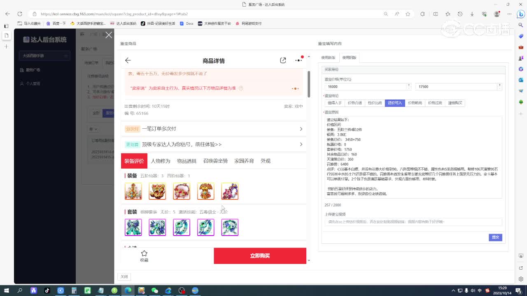The height and width of the screenshot is (296, 527).
Task: Close the appraisal overlay with the X icon
Action: 109,35
